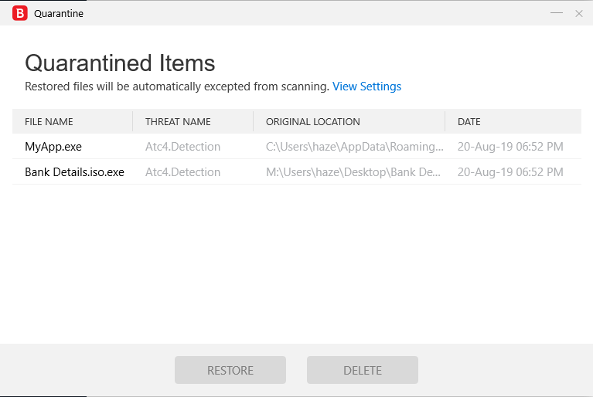
Task: Sort by THREAT NAME column header
Action: coord(178,122)
